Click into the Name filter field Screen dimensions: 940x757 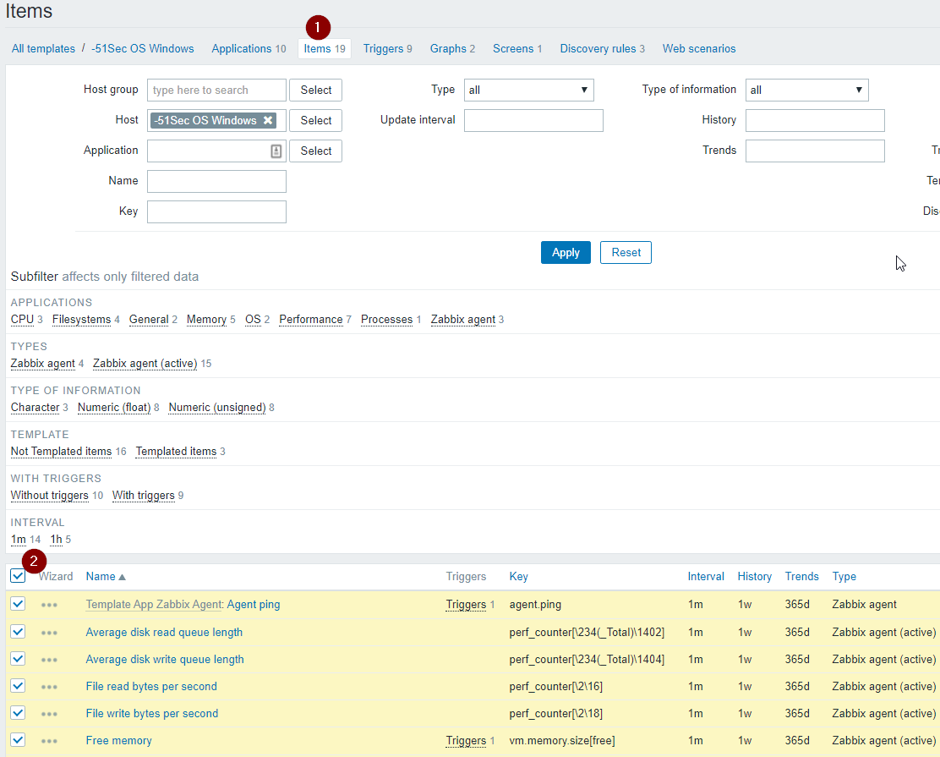(x=216, y=181)
